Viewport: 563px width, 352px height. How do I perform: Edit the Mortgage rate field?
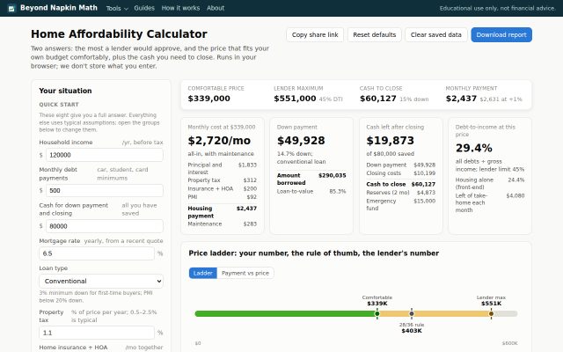point(97,253)
